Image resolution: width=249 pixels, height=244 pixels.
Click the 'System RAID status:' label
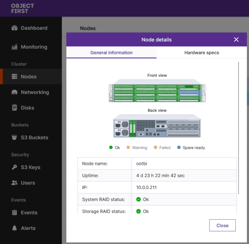(103, 199)
